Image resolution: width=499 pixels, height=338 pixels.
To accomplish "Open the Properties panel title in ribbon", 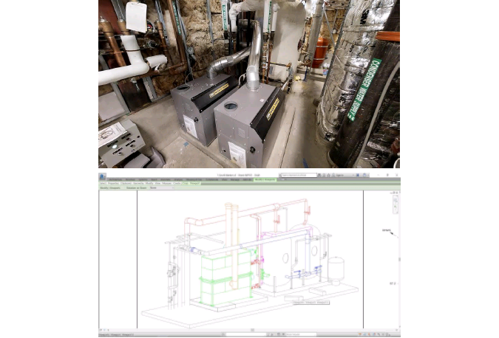I will coord(113,183).
